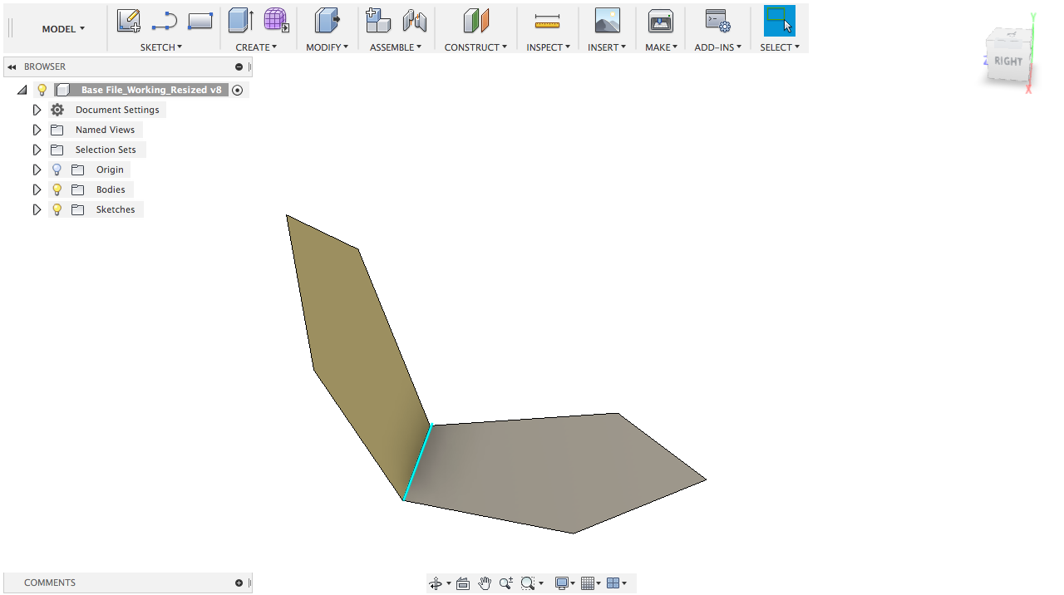Open the ASSEMBLE menu
The width and height of the screenshot is (1064, 595).
(x=396, y=47)
